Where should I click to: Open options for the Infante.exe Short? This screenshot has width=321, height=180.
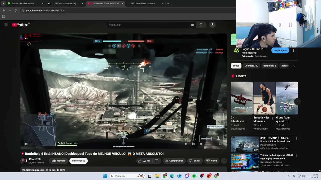250,119
